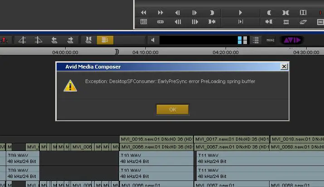Open the timeline fast menu list icon

click(256, 40)
